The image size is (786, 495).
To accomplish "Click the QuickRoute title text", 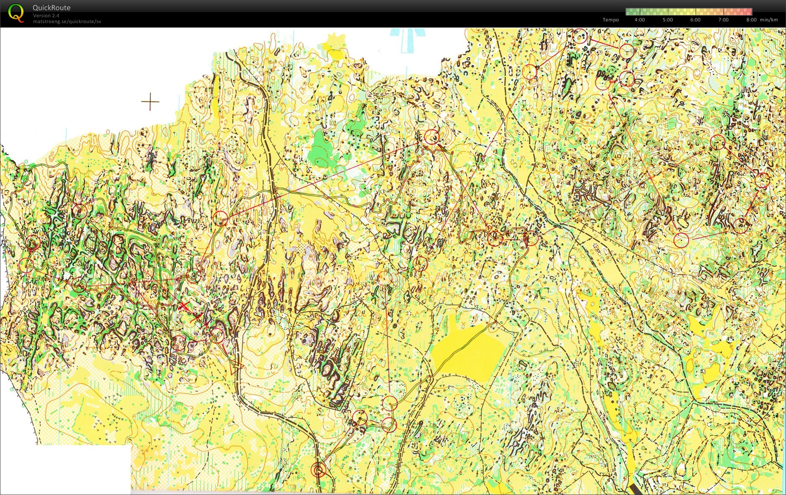I will click(x=52, y=8).
